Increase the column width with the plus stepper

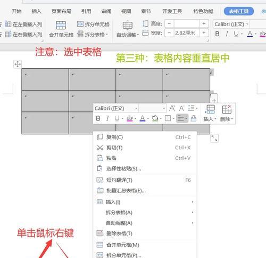[204, 33]
